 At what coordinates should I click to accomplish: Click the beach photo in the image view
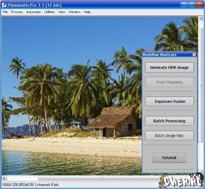[x=72, y=96]
